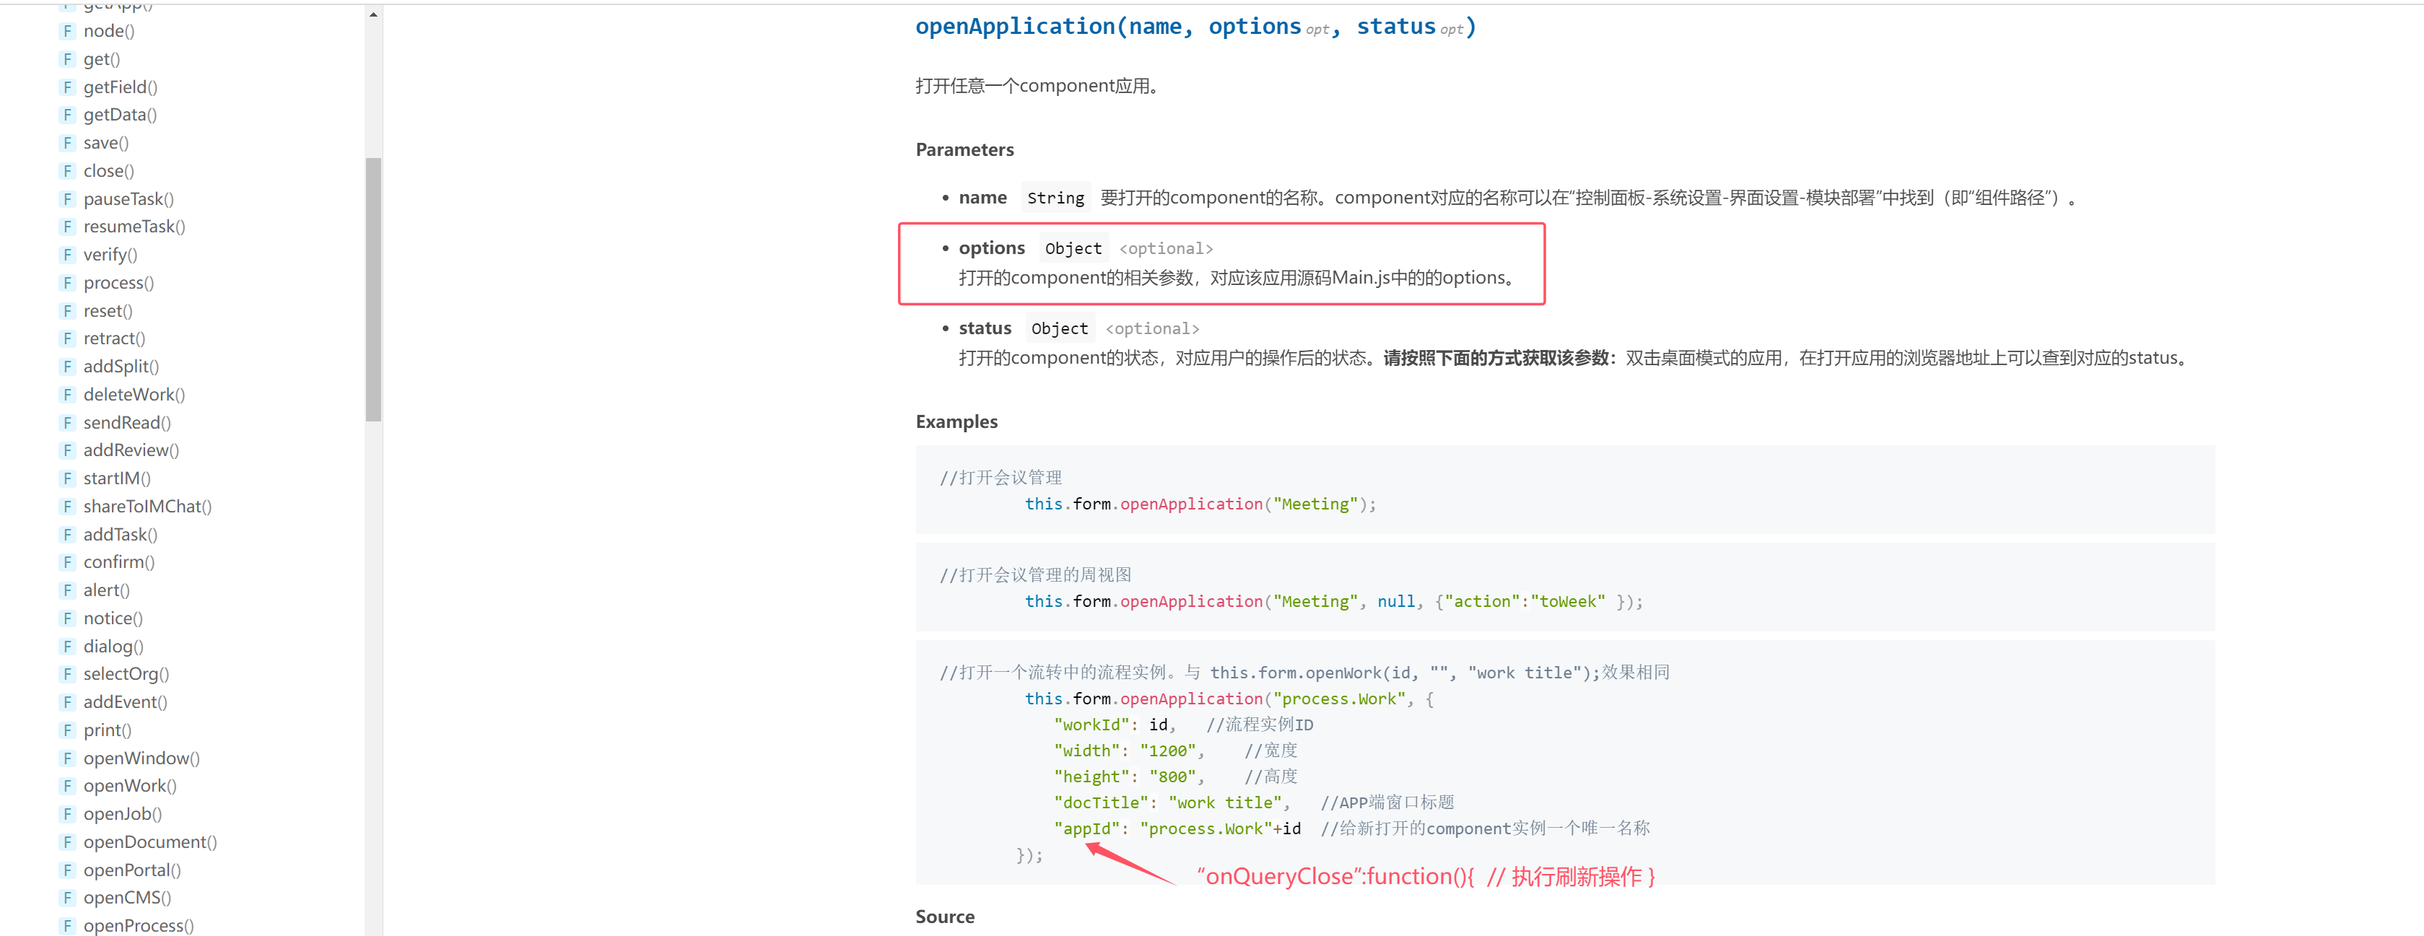Viewport: 2424px width, 936px height.
Task: Select the dialog() method in sidebar
Action: (113, 647)
